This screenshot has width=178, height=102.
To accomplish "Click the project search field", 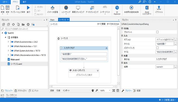I will [24, 29].
